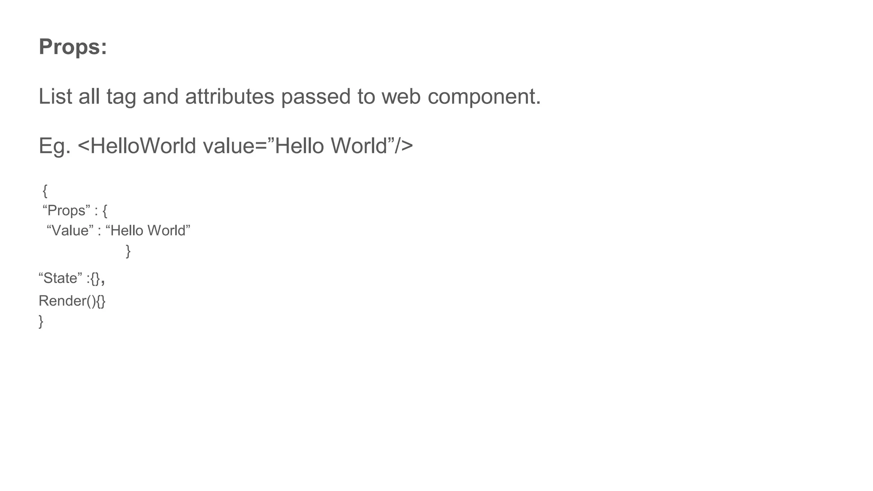Click the opening brace after "Props" colon

(105, 211)
